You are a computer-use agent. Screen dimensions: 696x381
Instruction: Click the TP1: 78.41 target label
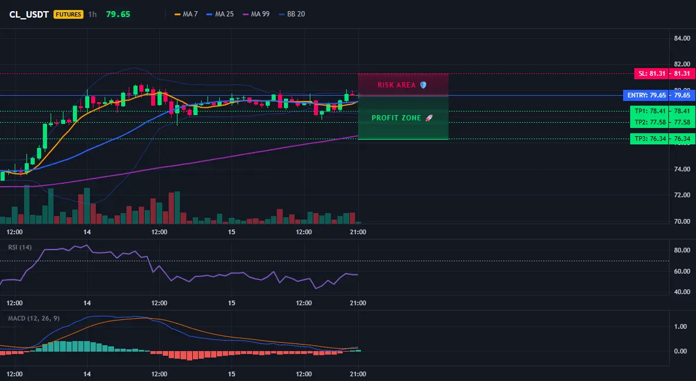click(x=650, y=112)
